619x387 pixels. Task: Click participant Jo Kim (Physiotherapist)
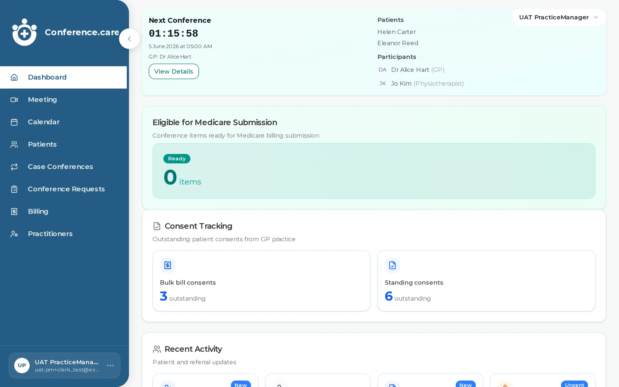pos(427,84)
